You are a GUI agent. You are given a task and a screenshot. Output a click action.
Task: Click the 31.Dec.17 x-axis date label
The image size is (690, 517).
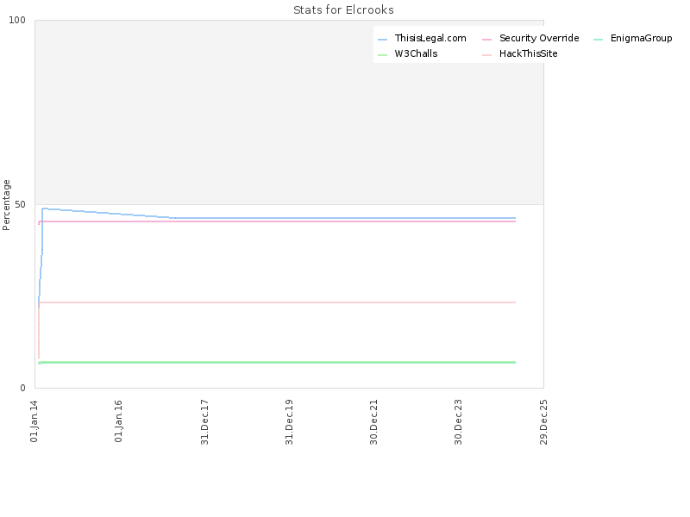pyautogui.click(x=204, y=422)
